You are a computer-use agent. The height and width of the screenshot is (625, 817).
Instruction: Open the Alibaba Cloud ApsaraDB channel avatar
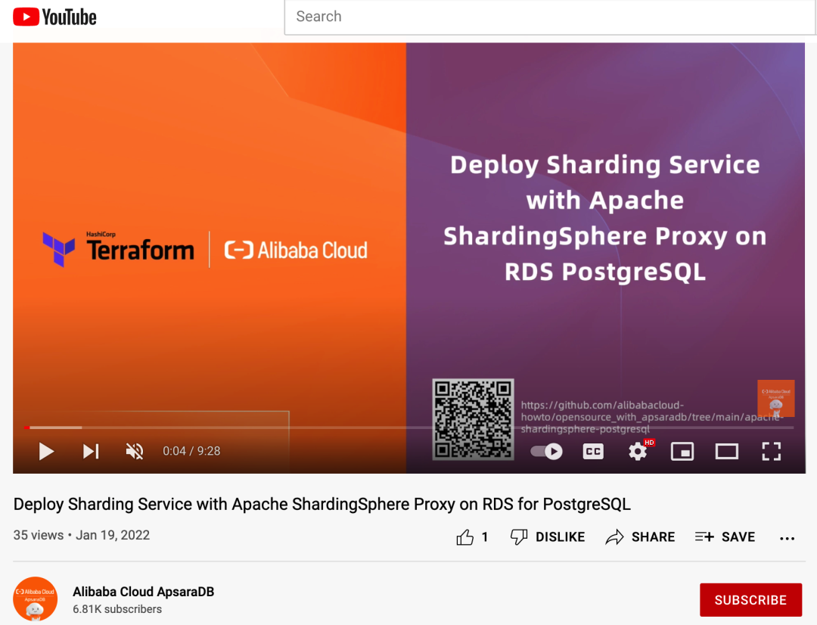(35, 599)
